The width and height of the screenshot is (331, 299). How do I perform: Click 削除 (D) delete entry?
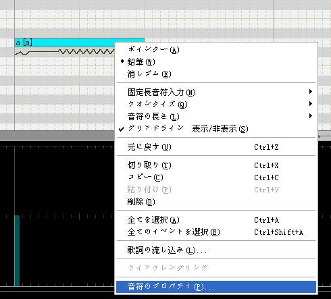point(216,202)
